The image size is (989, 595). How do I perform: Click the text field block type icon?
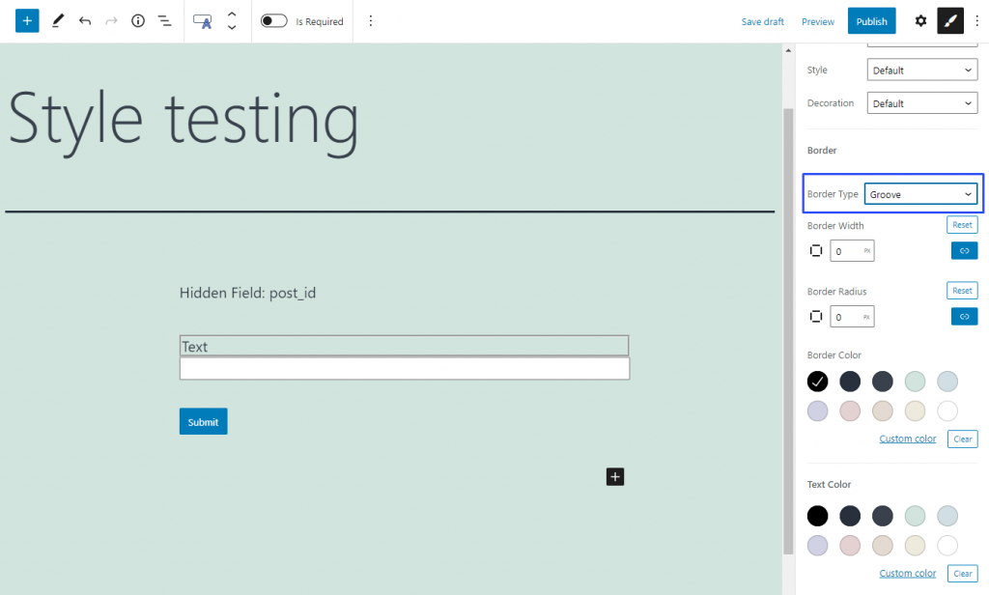point(203,21)
